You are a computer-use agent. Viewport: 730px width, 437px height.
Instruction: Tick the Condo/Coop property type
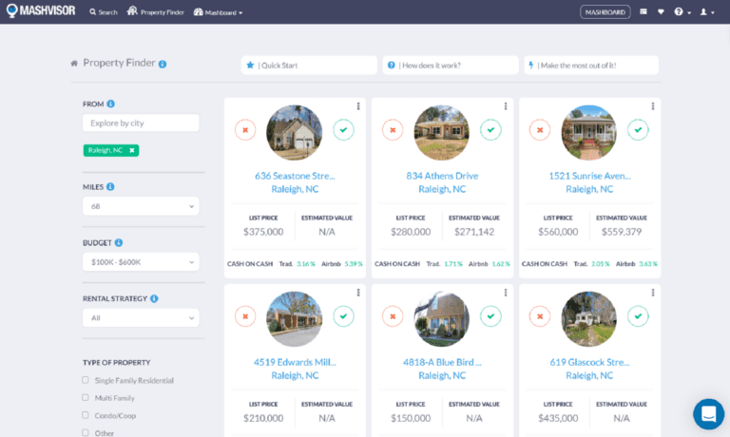pos(86,415)
